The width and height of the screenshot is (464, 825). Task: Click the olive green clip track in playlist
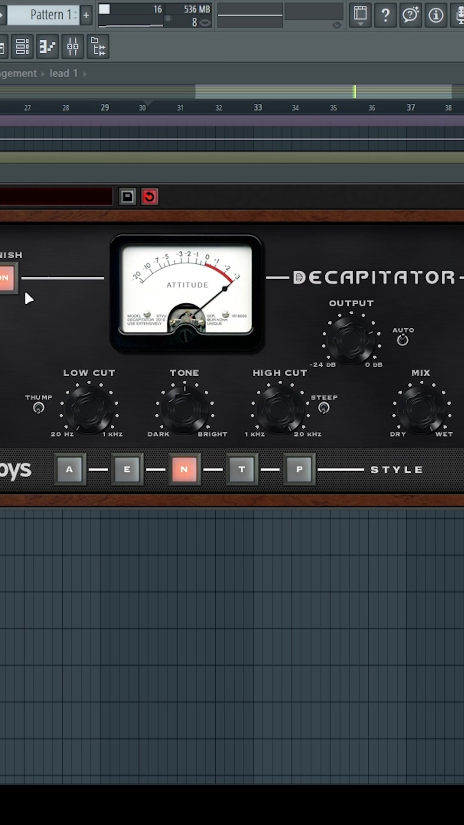click(232, 158)
